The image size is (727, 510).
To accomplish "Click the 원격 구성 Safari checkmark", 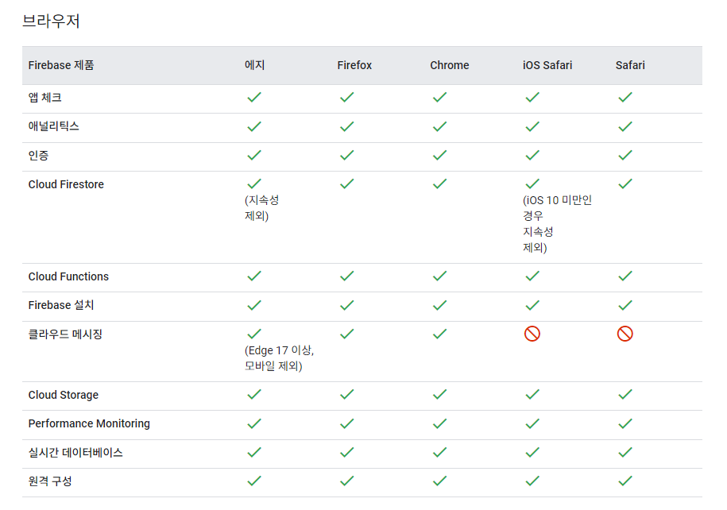I will [625, 481].
